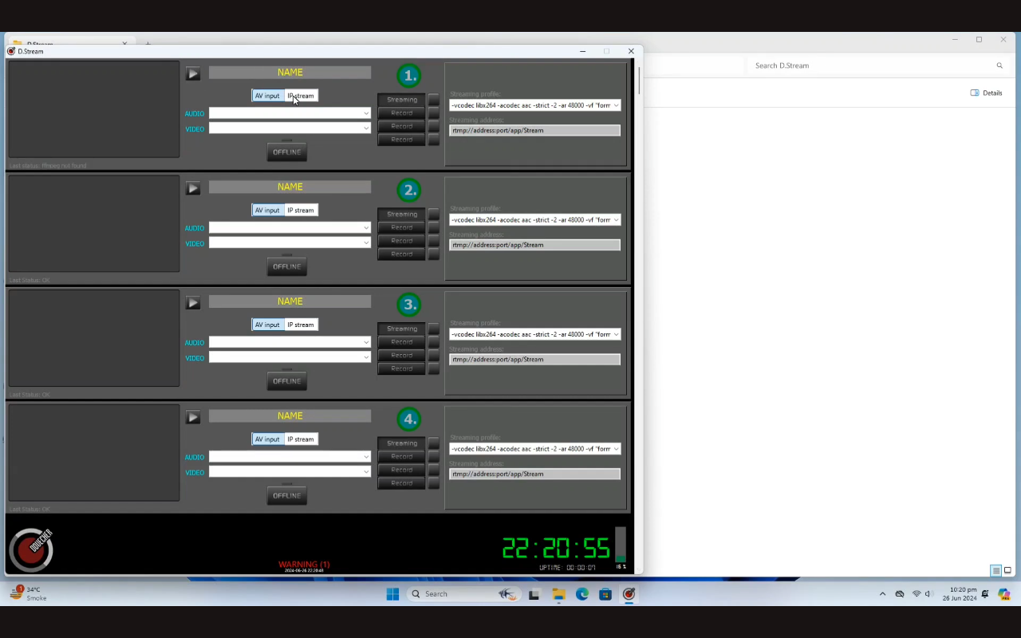This screenshot has height=638, width=1021.
Task: Open Microsoft Edge from the taskbar
Action: [x=582, y=594]
